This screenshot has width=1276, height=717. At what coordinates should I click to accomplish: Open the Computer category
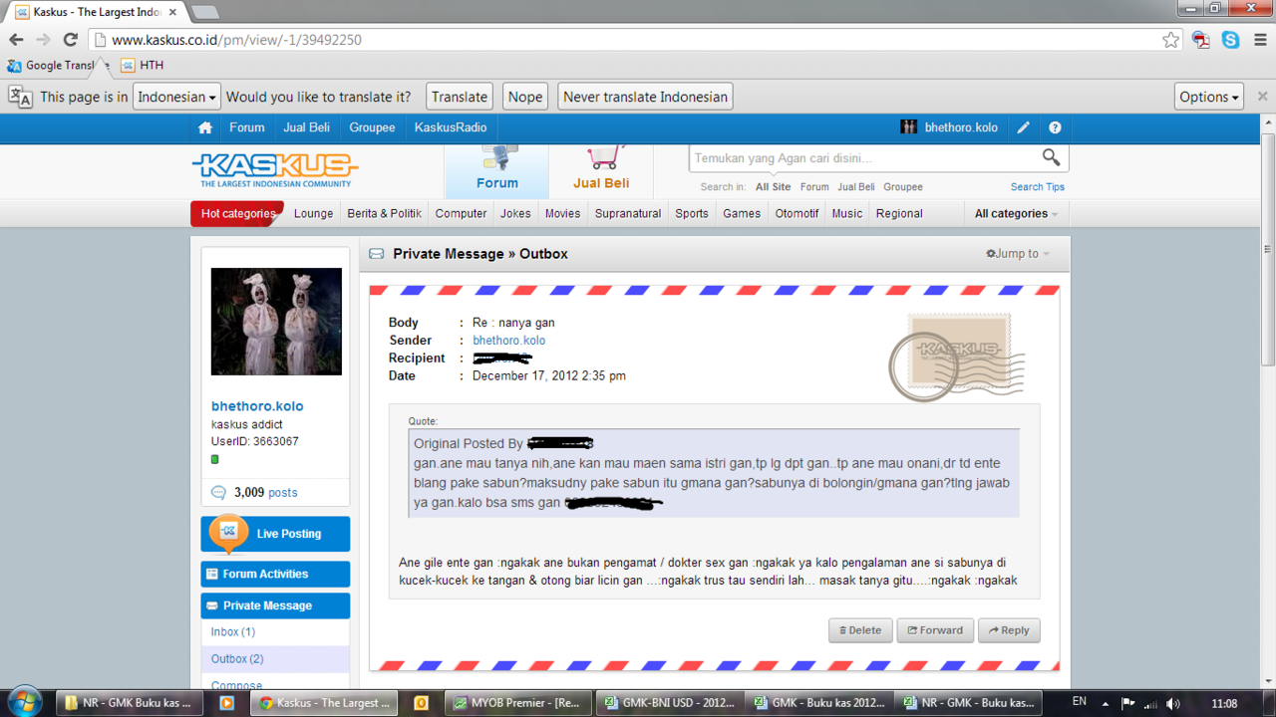pos(461,213)
